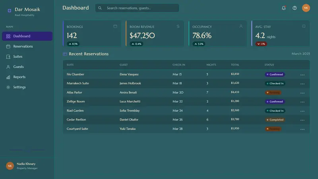Select guest Sofia Tremblay
Screen dimensions: 318x179
[x=130, y=111]
